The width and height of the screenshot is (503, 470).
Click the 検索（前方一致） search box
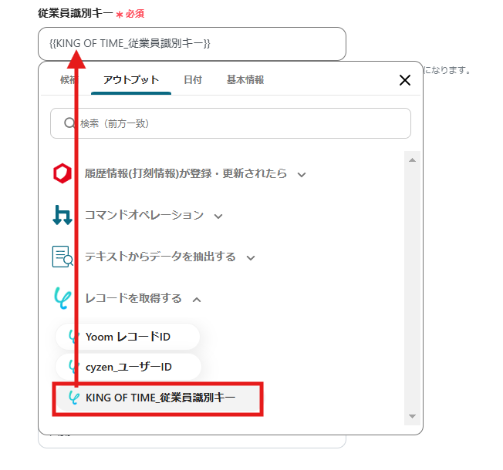pos(231,123)
